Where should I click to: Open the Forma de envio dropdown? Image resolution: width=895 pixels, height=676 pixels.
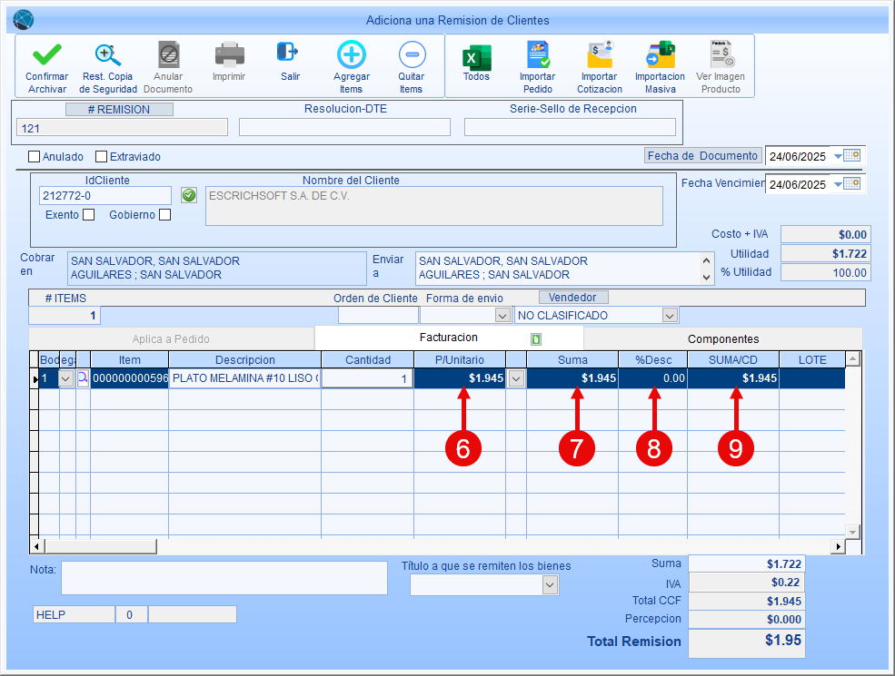click(x=502, y=316)
